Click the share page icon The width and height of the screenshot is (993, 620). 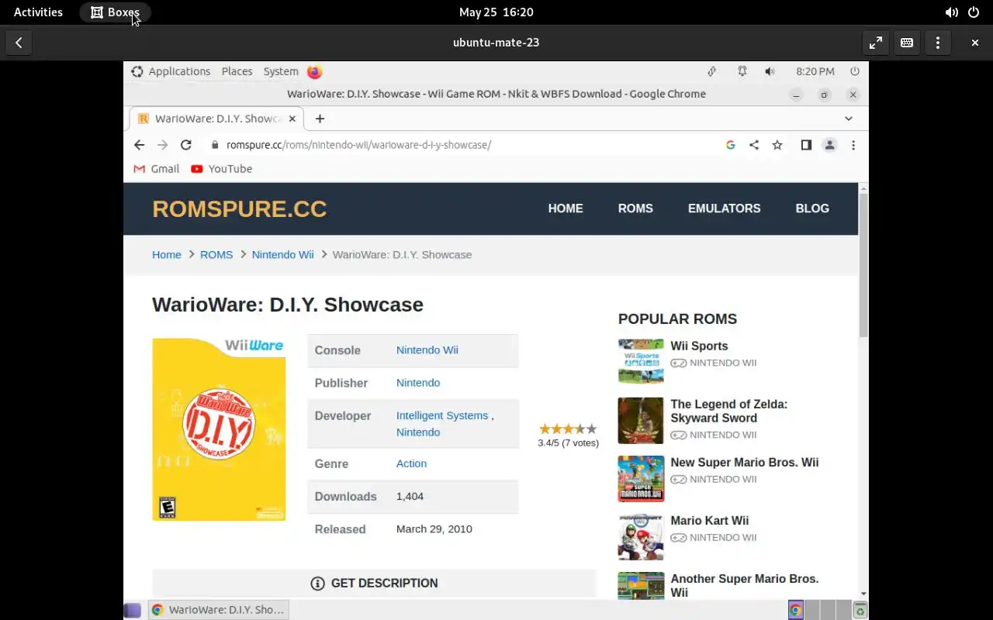(x=754, y=145)
